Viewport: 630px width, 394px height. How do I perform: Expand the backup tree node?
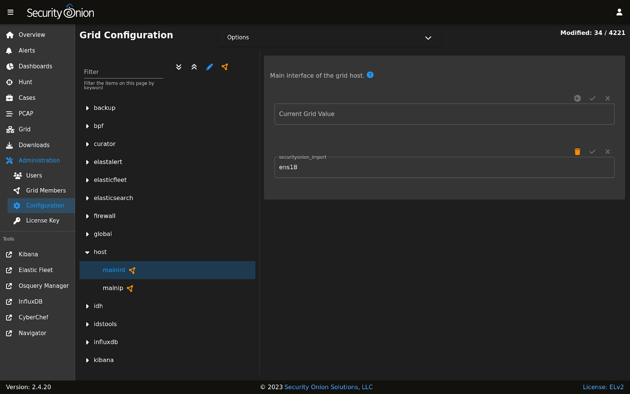(x=87, y=108)
